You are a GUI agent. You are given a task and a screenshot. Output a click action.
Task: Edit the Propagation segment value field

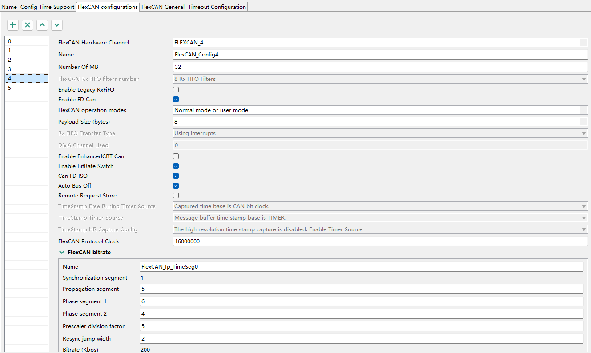coord(311,289)
